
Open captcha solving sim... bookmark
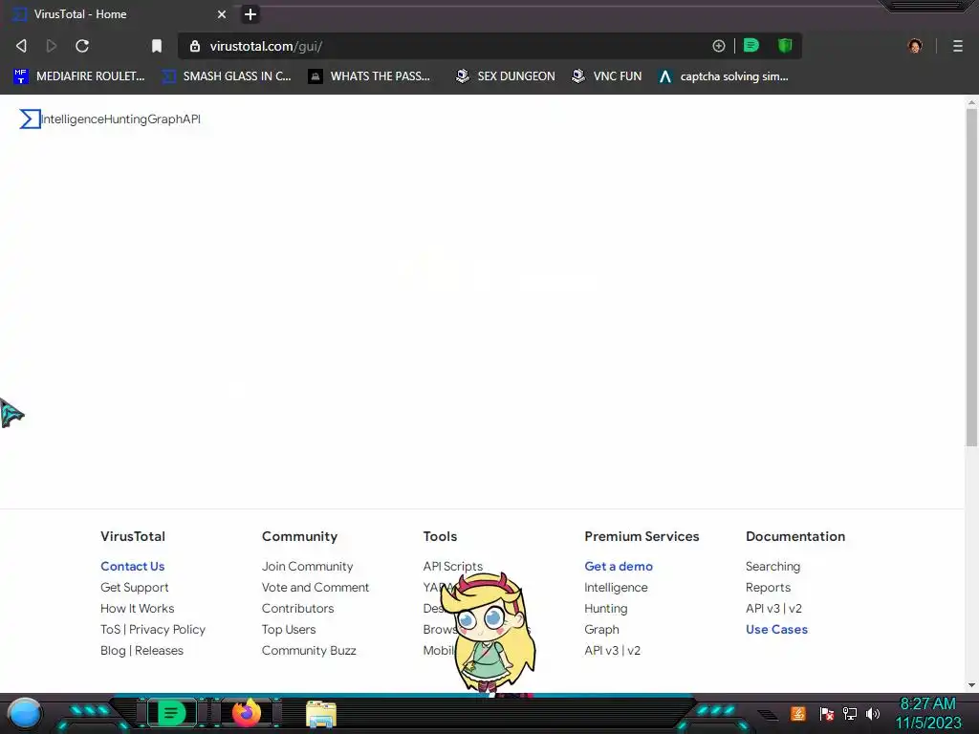click(724, 76)
